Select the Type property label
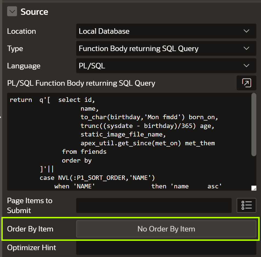Screen dimensions: 261x257 click(x=15, y=49)
